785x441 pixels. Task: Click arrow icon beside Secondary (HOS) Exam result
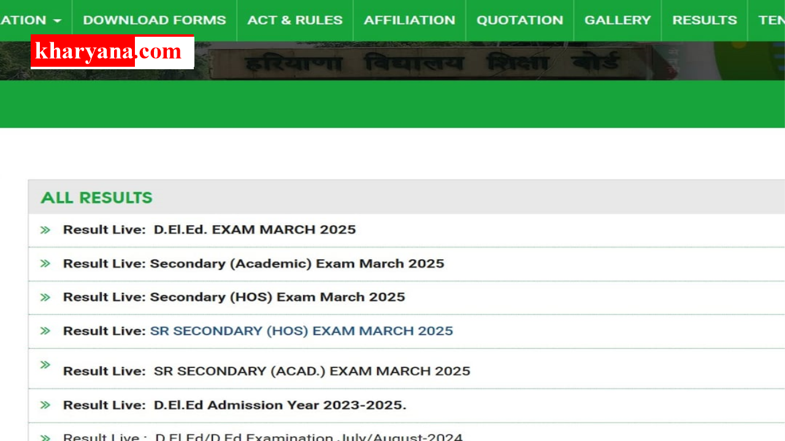point(45,298)
